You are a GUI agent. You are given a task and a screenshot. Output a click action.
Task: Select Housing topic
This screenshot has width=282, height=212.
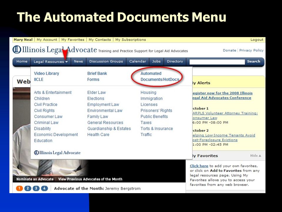point(148,92)
